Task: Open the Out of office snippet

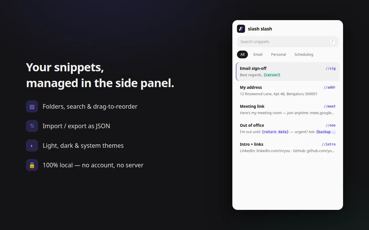Action: point(288,129)
